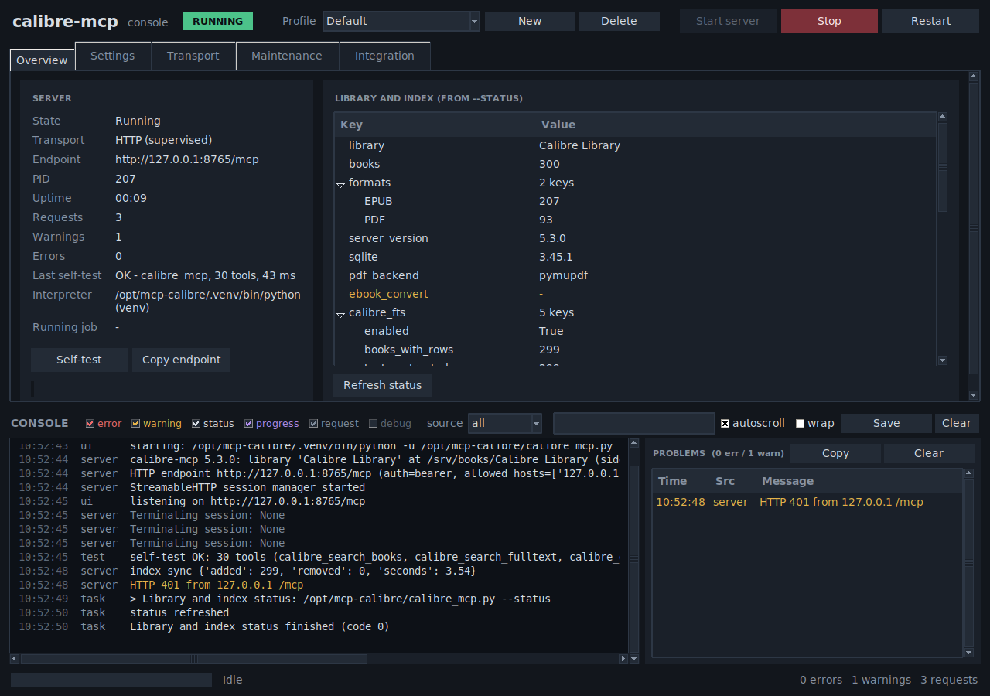Select the library row in status table
Screen dimensions: 990x696
click(x=635, y=145)
